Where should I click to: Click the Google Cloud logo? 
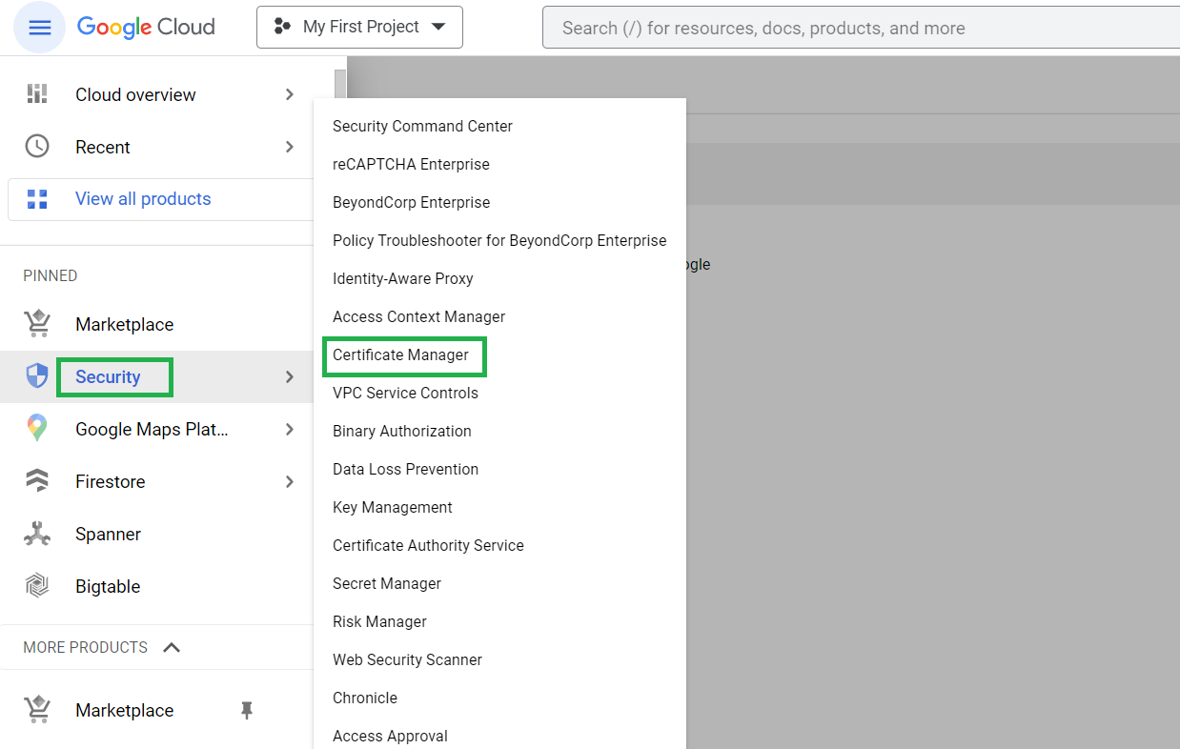pos(146,27)
